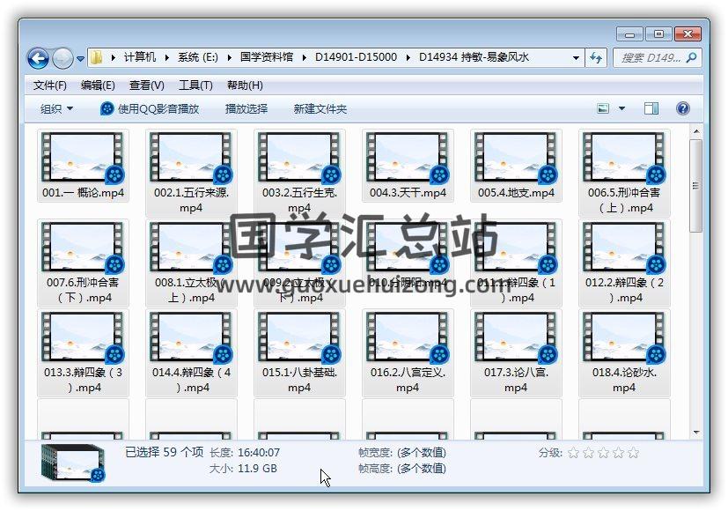The height and width of the screenshot is (511, 728).
Task: Refresh the folder with refresh button
Action: [596, 58]
